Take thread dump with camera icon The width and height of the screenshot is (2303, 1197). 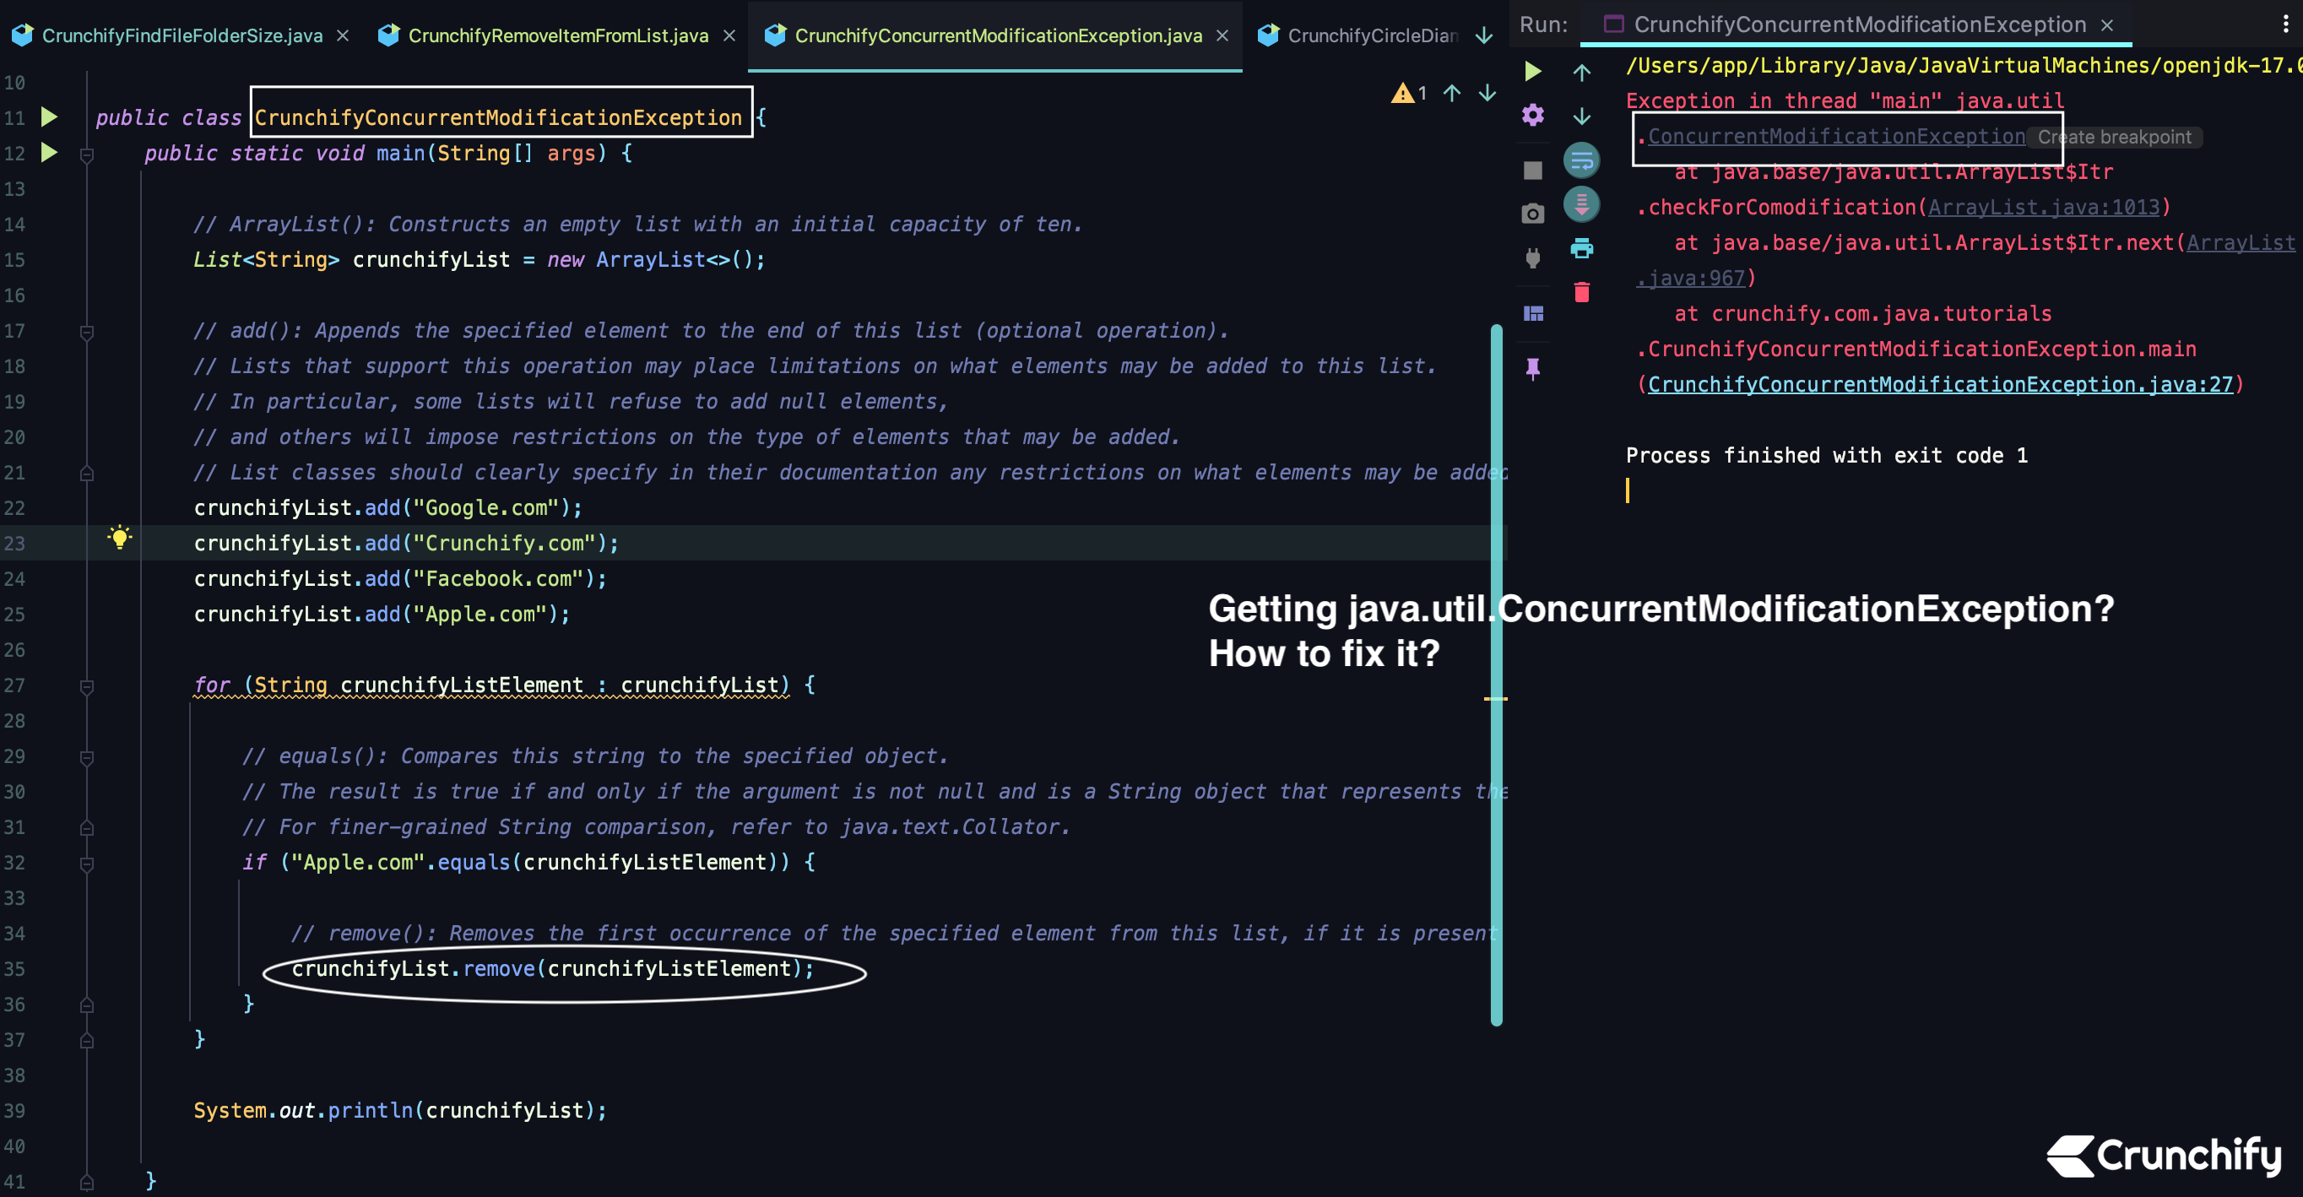point(1532,214)
